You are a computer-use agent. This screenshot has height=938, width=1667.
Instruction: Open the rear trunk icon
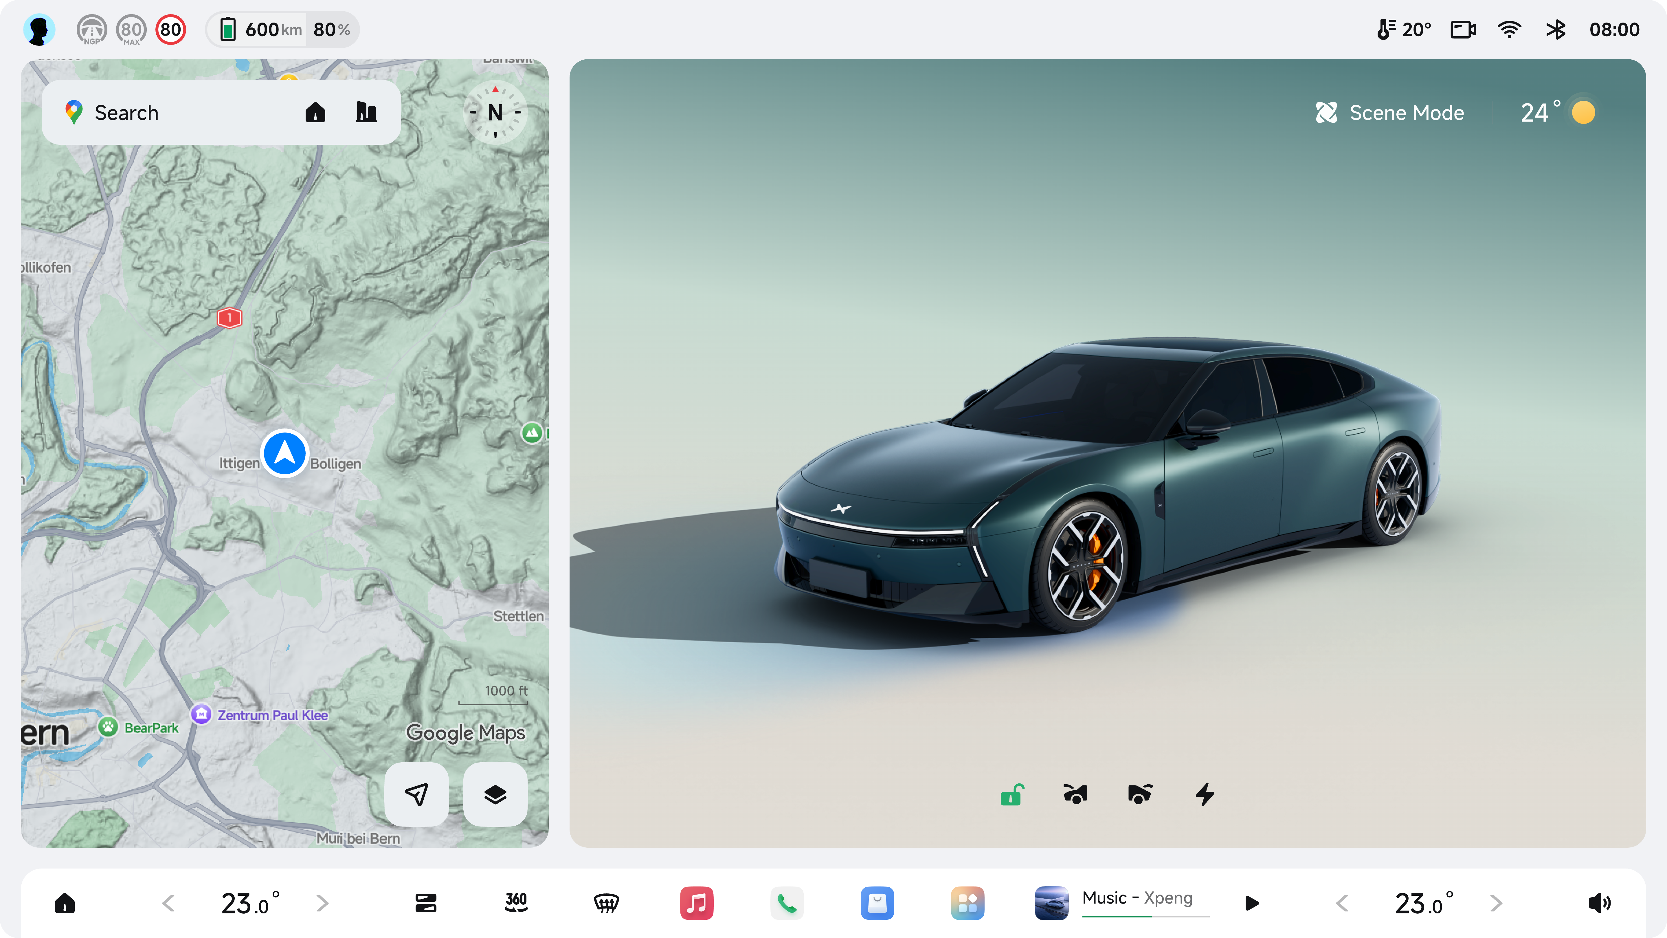(x=1140, y=794)
